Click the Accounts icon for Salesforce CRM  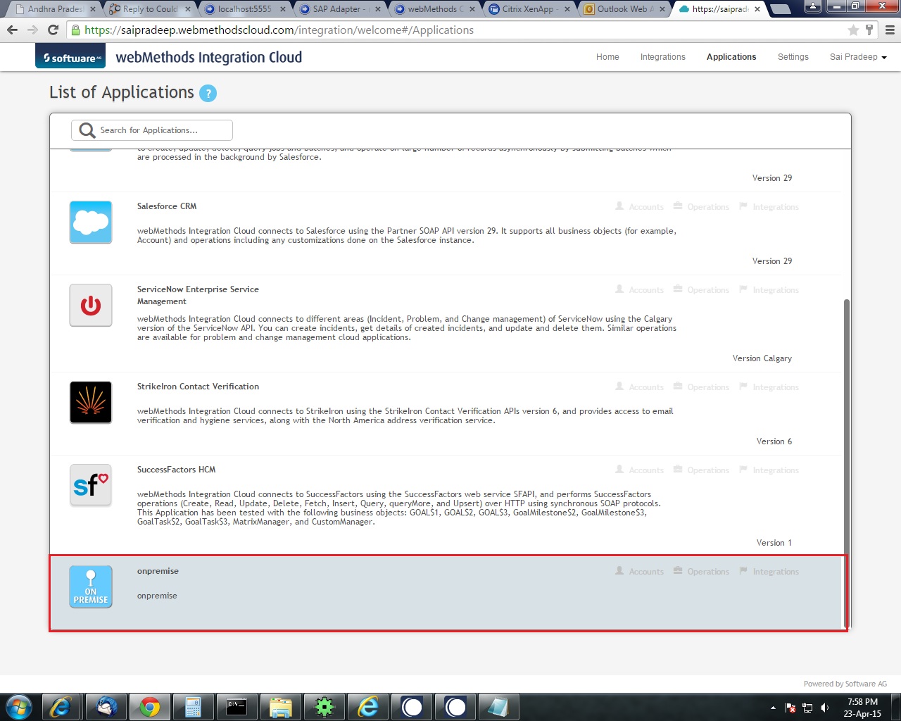pyautogui.click(x=619, y=206)
